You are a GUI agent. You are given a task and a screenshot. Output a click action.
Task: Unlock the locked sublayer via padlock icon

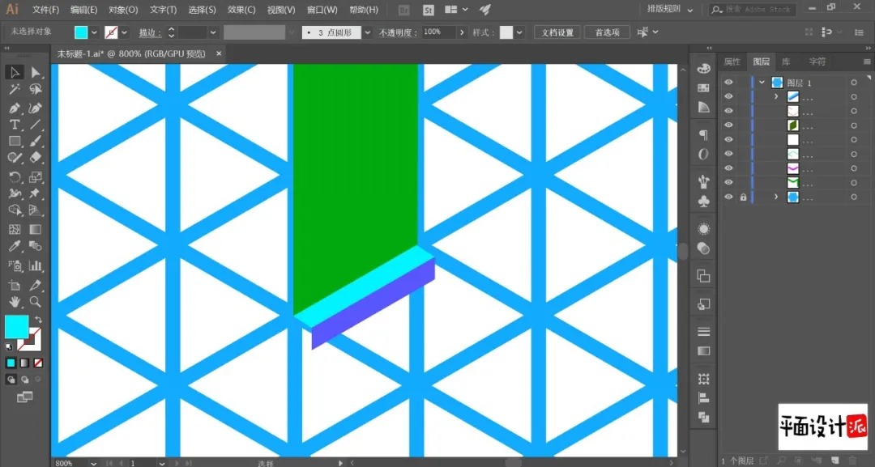pos(743,197)
